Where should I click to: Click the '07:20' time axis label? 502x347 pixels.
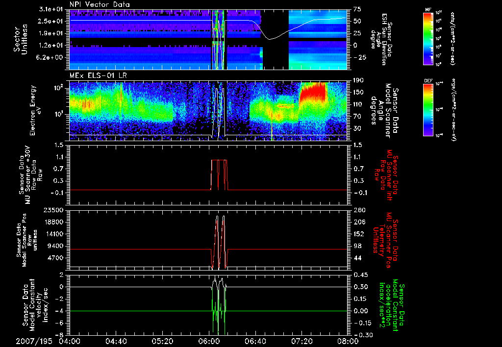pos(301,342)
